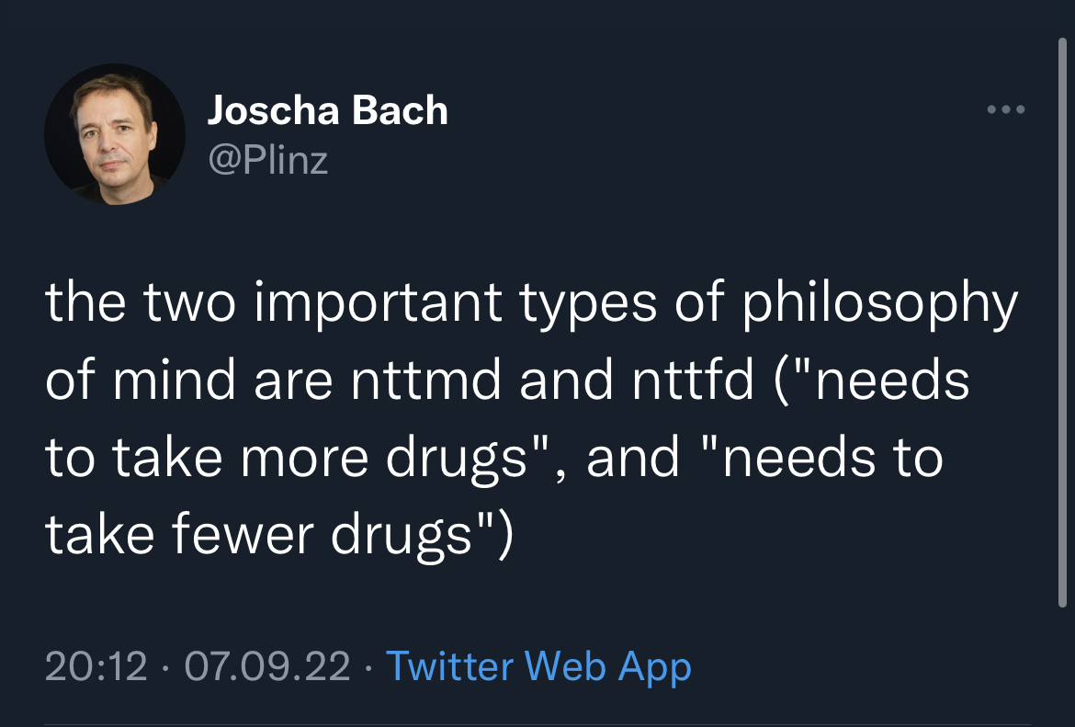This screenshot has width=1075, height=727.
Task: View Joscha Bach's profile picture
Action: [115, 134]
